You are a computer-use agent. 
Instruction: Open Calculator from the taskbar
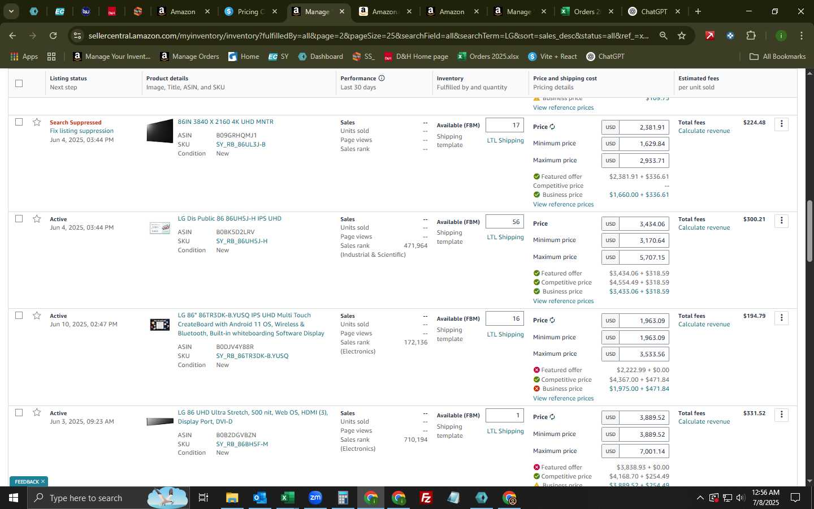coord(343,498)
